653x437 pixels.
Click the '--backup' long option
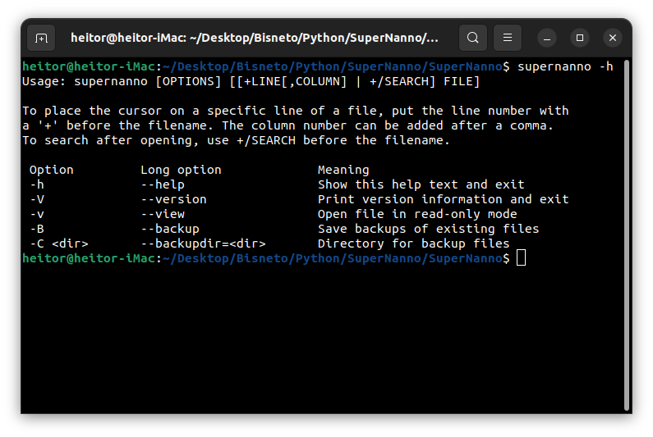[170, 229]
